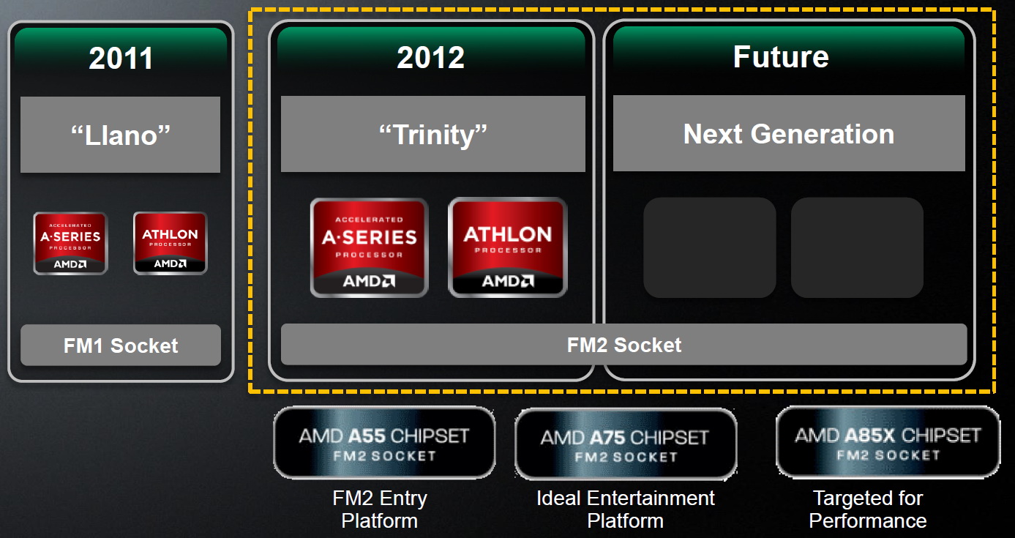Click the FM2 Entry Platform caption
The image size is (1015, 538).
[380, 509]
